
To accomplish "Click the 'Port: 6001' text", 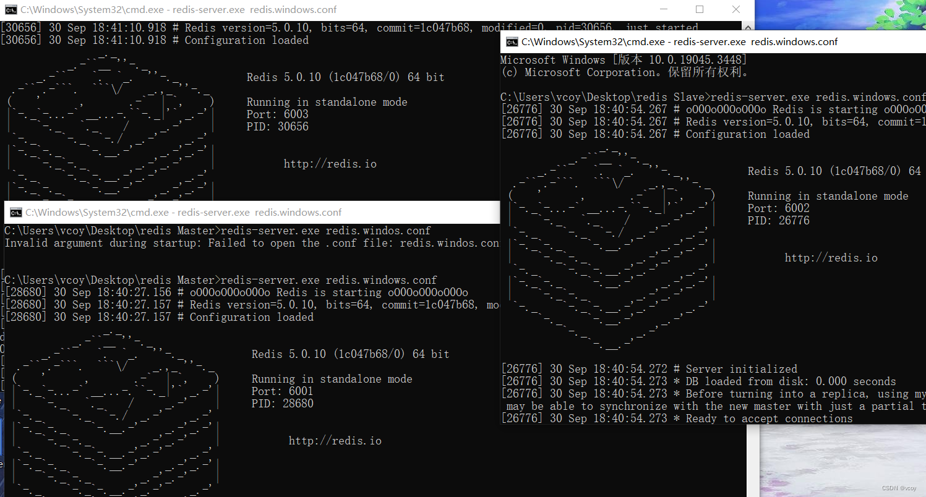I will pyautogui.click(x=282, y=391).
